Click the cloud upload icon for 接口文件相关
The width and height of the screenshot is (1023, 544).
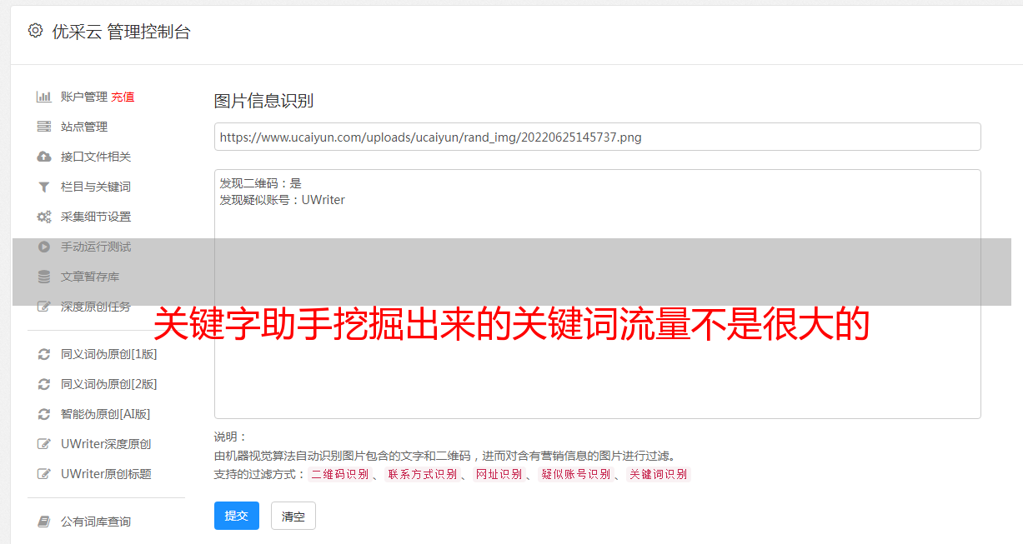tap(44, 157)
